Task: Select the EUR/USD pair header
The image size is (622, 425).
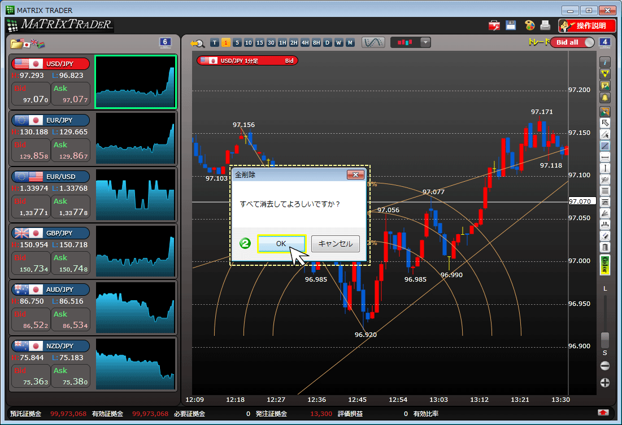Action: (x=50, y=177)
